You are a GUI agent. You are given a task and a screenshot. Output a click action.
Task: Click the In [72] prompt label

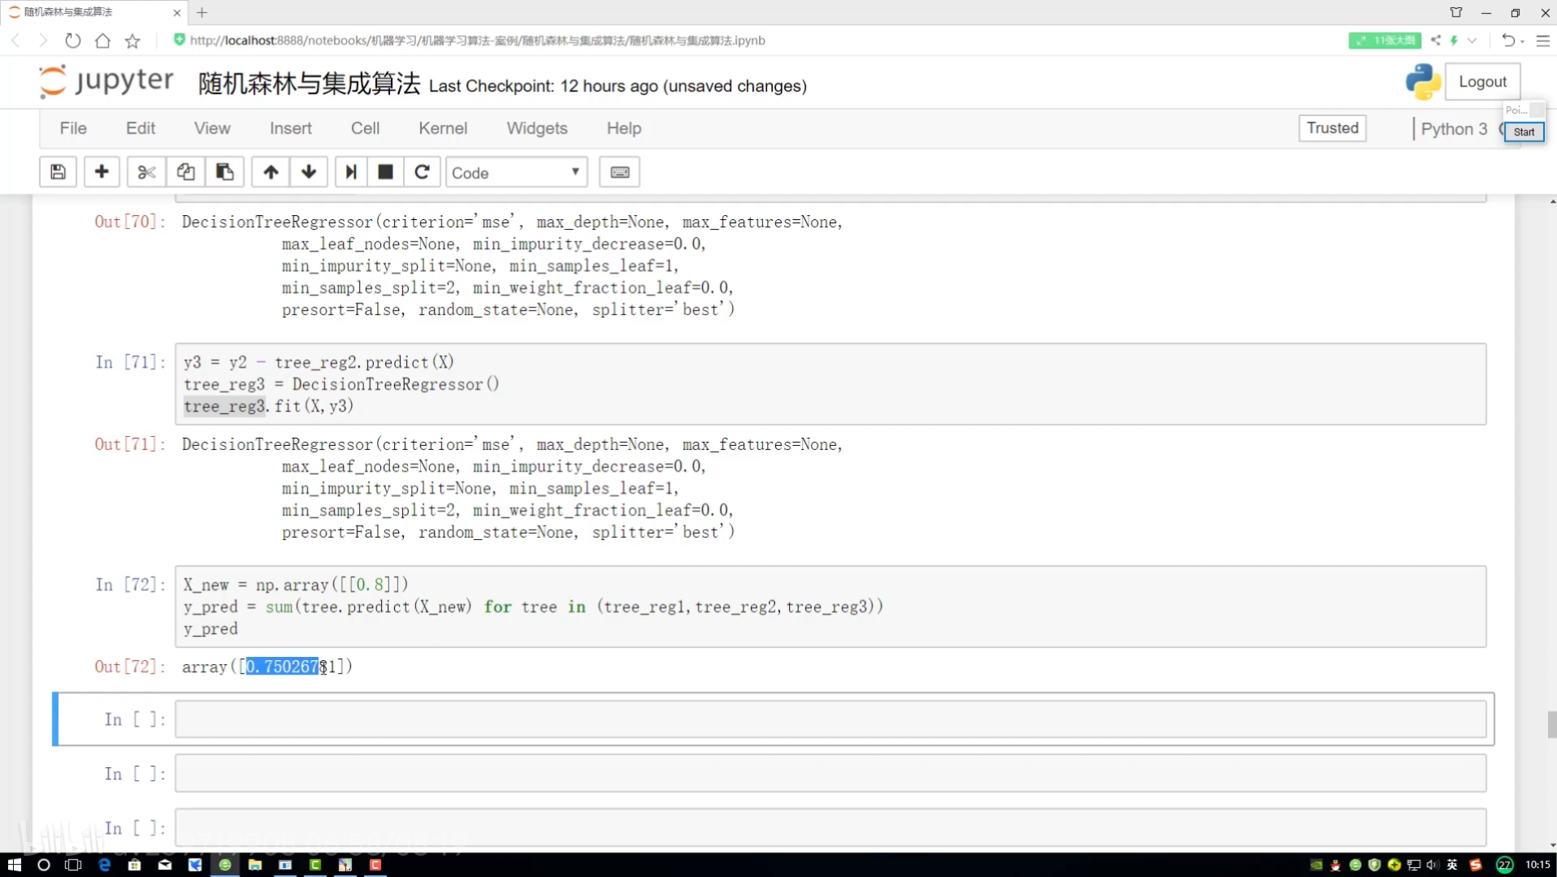130,585
